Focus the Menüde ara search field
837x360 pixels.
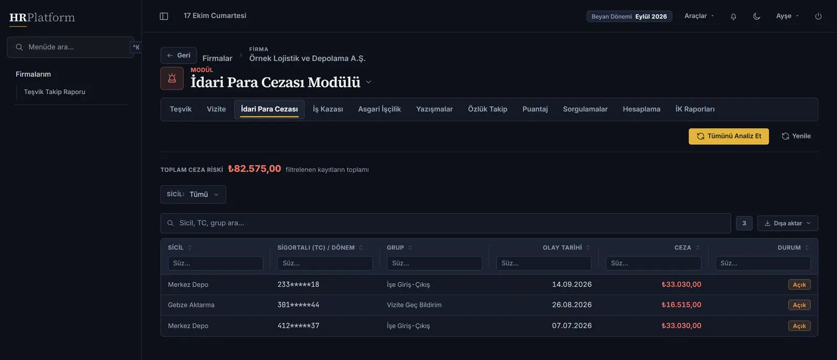tap(71, 47)
